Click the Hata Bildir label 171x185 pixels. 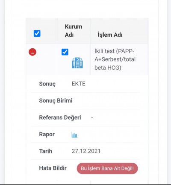[x=53, y=168]
